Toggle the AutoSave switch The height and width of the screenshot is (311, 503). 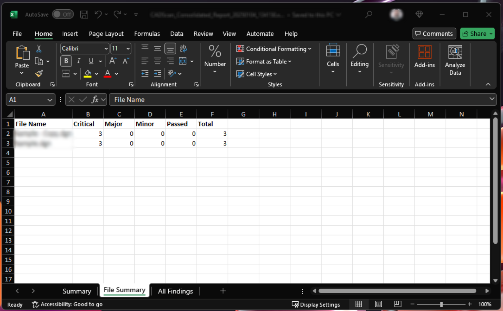[63, 14]
